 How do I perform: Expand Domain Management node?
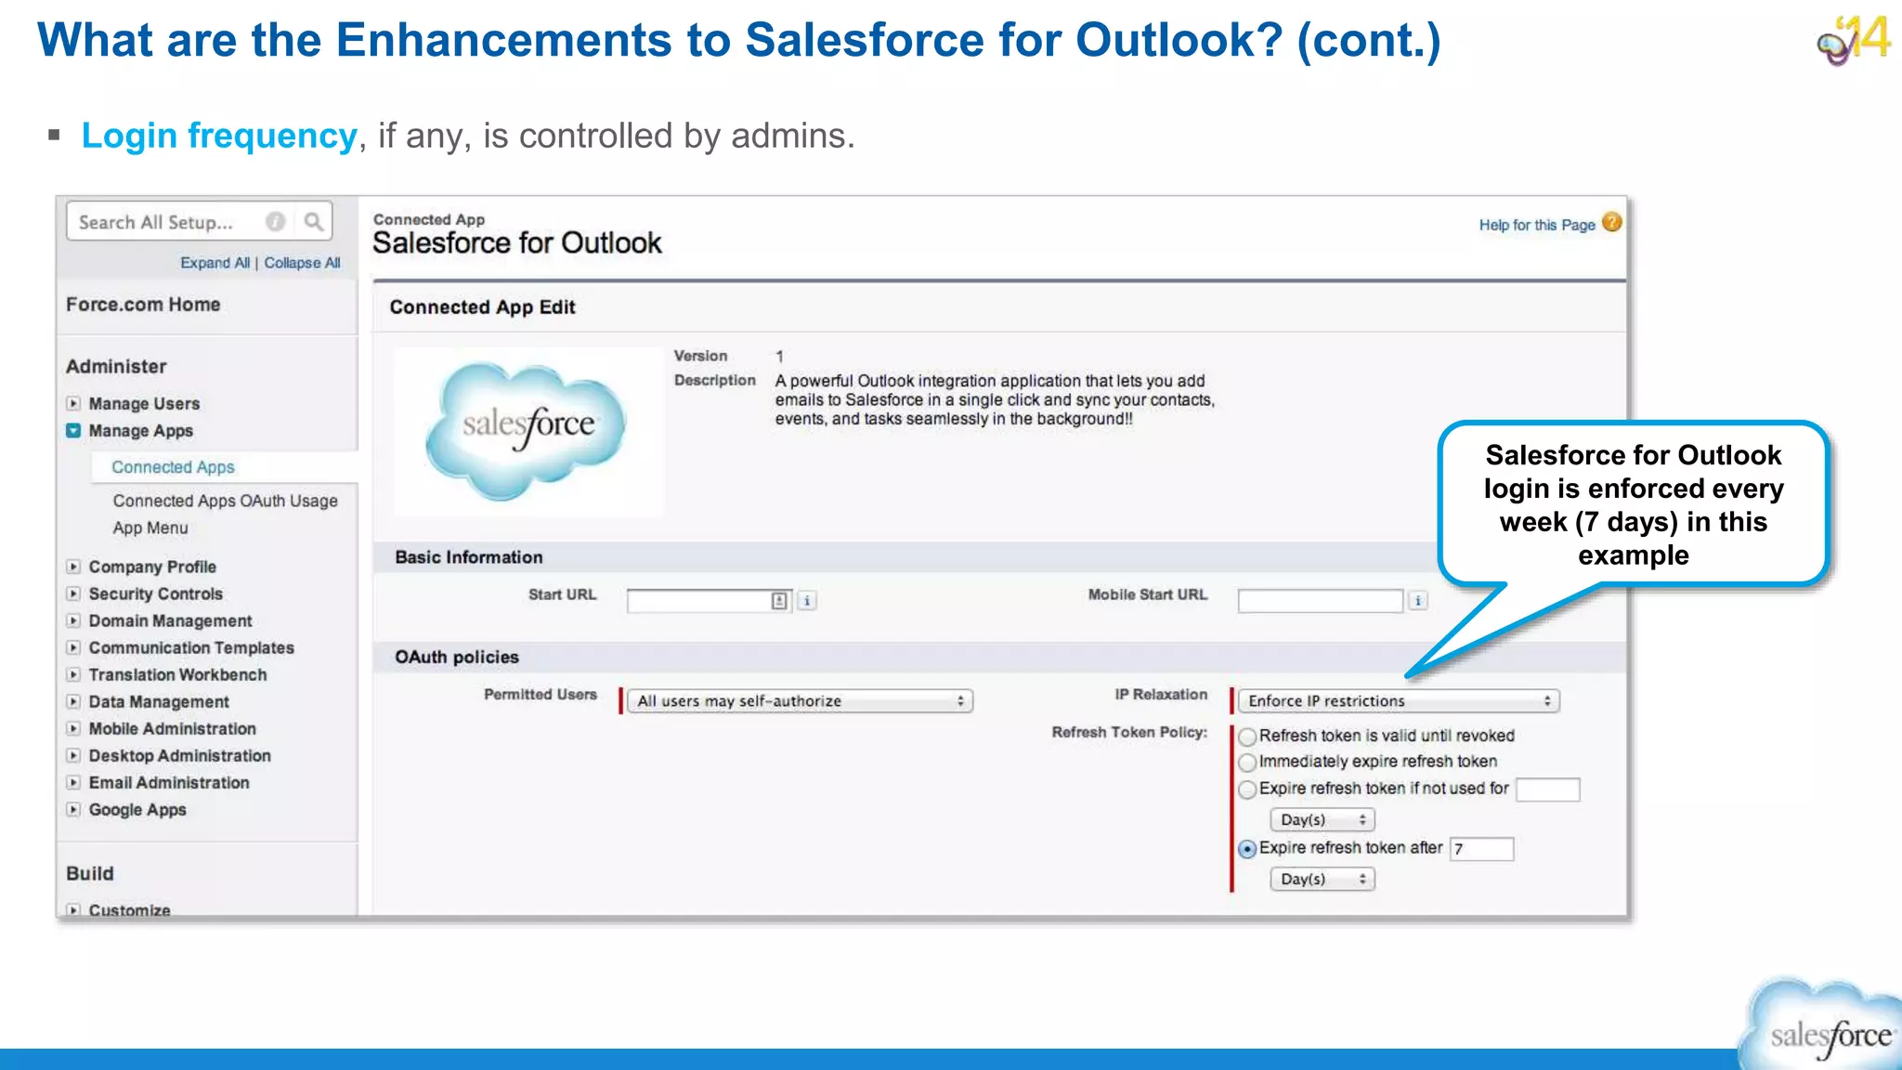(x=73, y=620)
